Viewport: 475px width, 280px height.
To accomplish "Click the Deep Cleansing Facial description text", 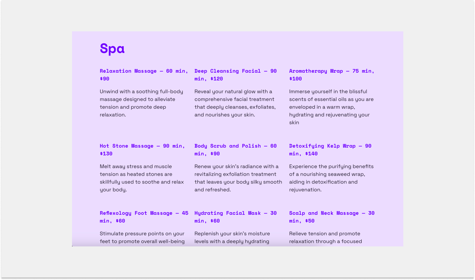I will pyautogui.click(x=235, y=103).
